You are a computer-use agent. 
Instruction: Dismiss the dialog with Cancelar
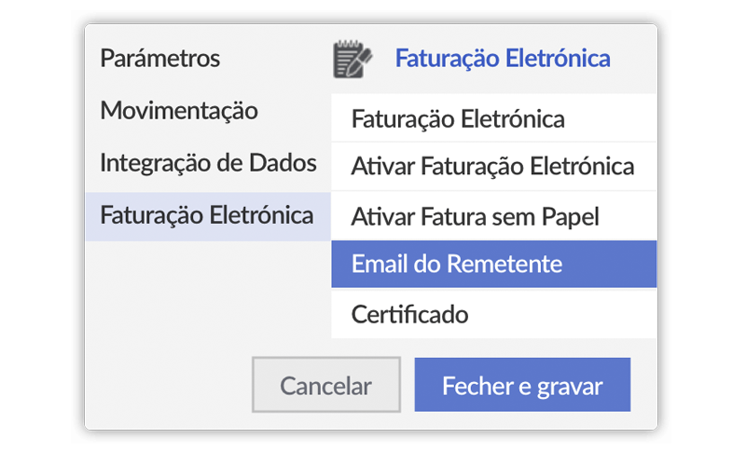325,385
